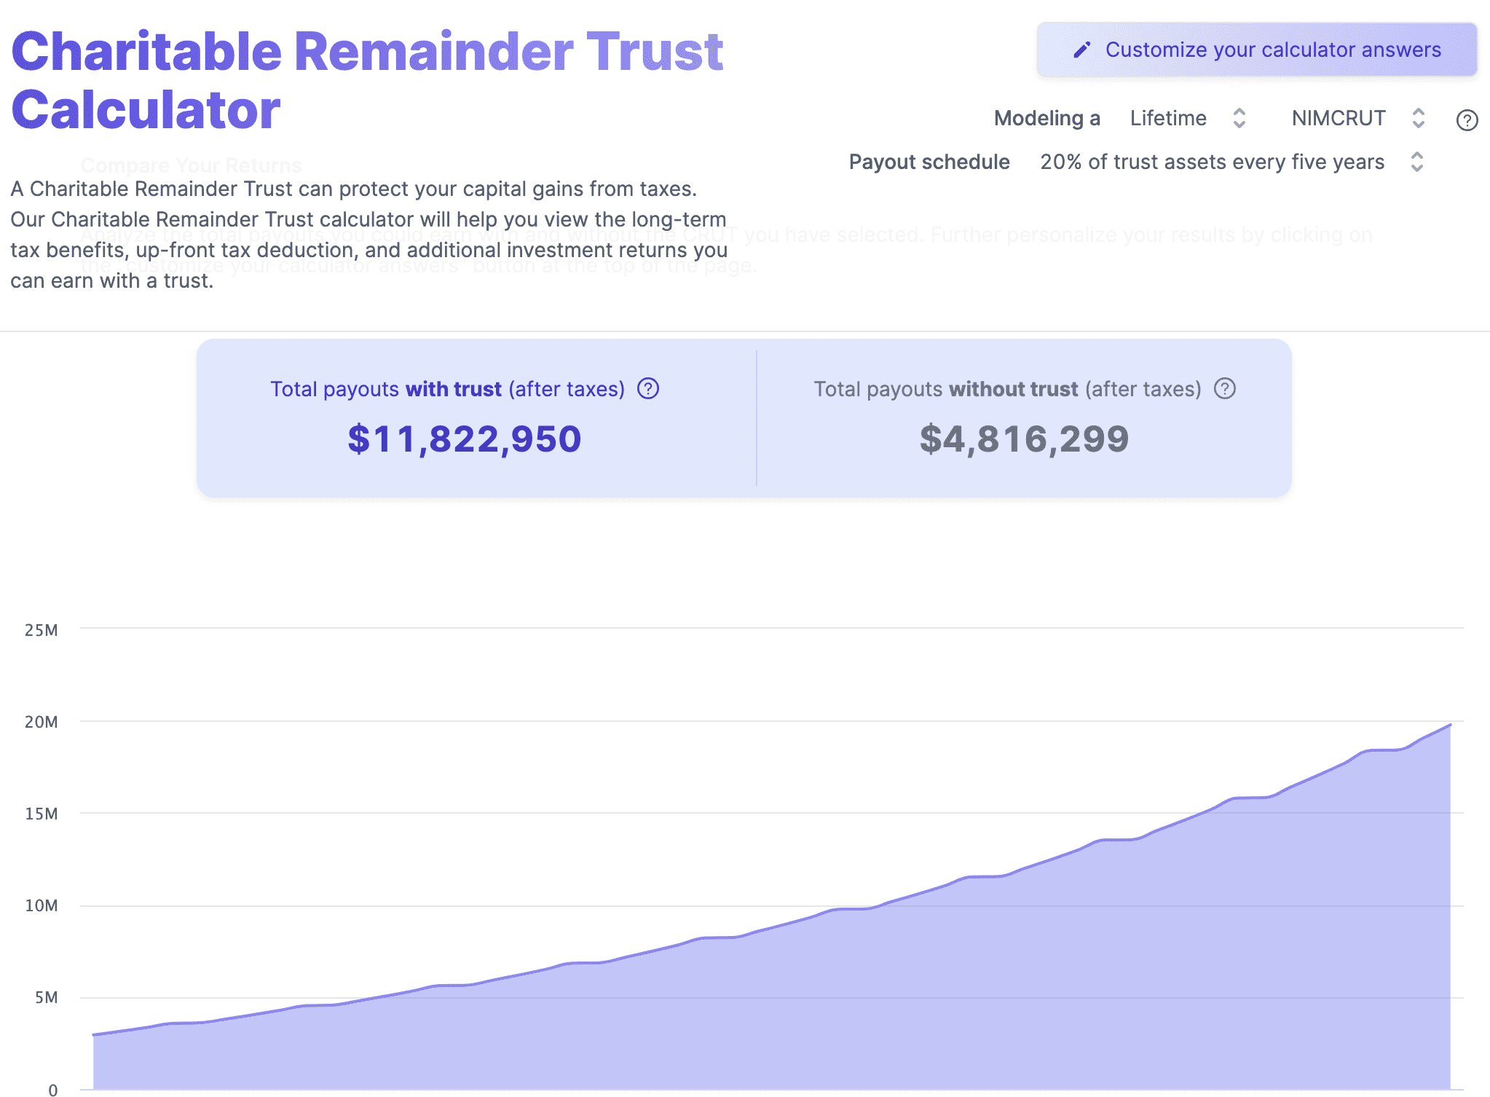Click the chevron stepper beside Lifetime
1490x1097 pixels.
(1240, 118)
